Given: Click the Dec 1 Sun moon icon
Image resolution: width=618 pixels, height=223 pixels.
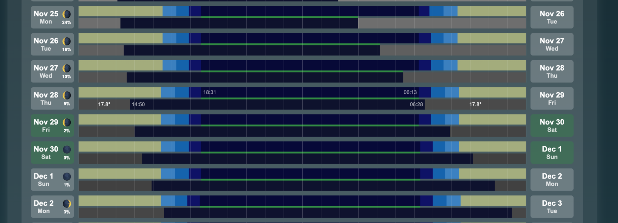Looking at the screenshot, I should pos(67,176).
